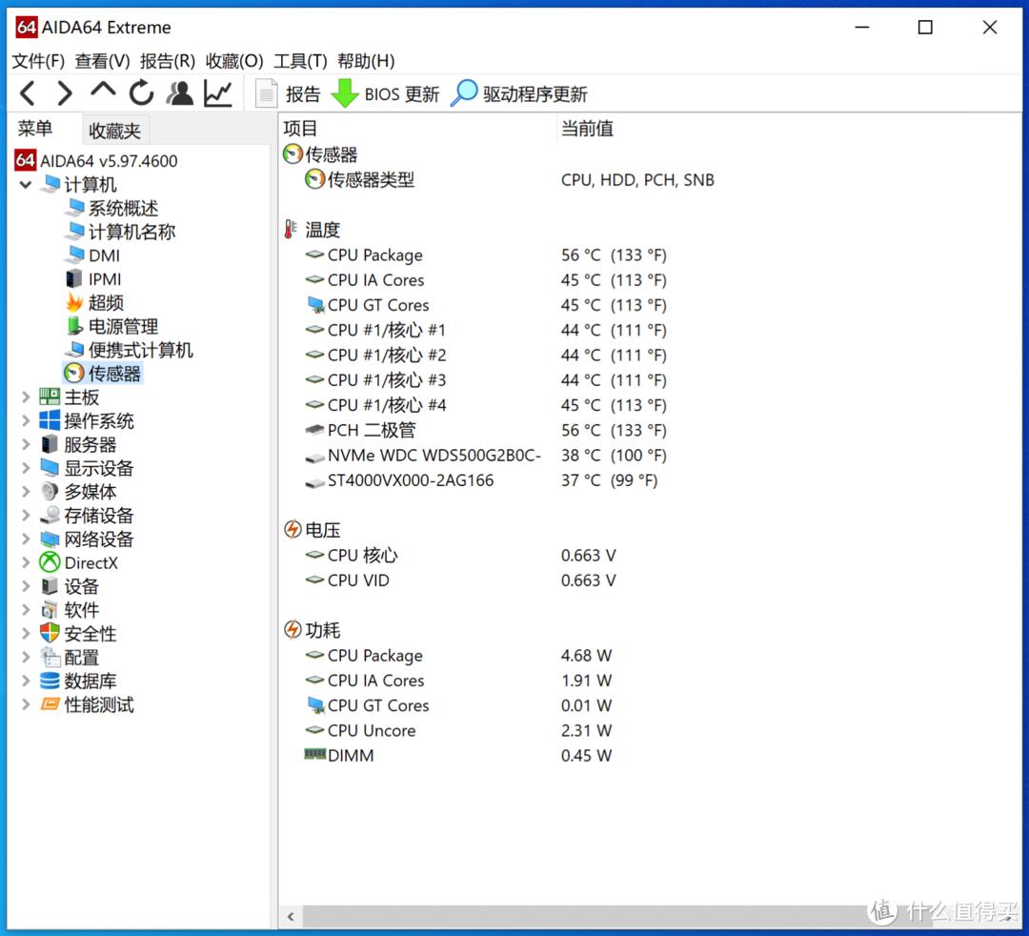Click the Forward navigation arrow

tap(64, 93)
